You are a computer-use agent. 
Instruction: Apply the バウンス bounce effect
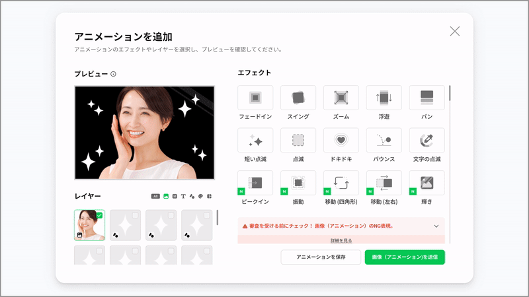click(x=384, y=140)
